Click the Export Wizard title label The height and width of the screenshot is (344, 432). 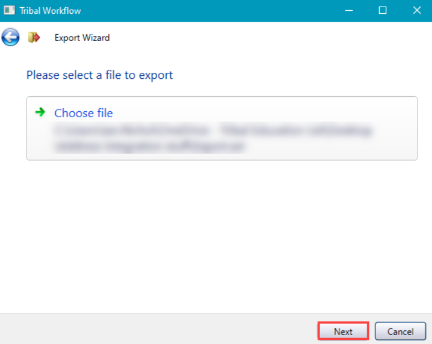coord(82,38)
